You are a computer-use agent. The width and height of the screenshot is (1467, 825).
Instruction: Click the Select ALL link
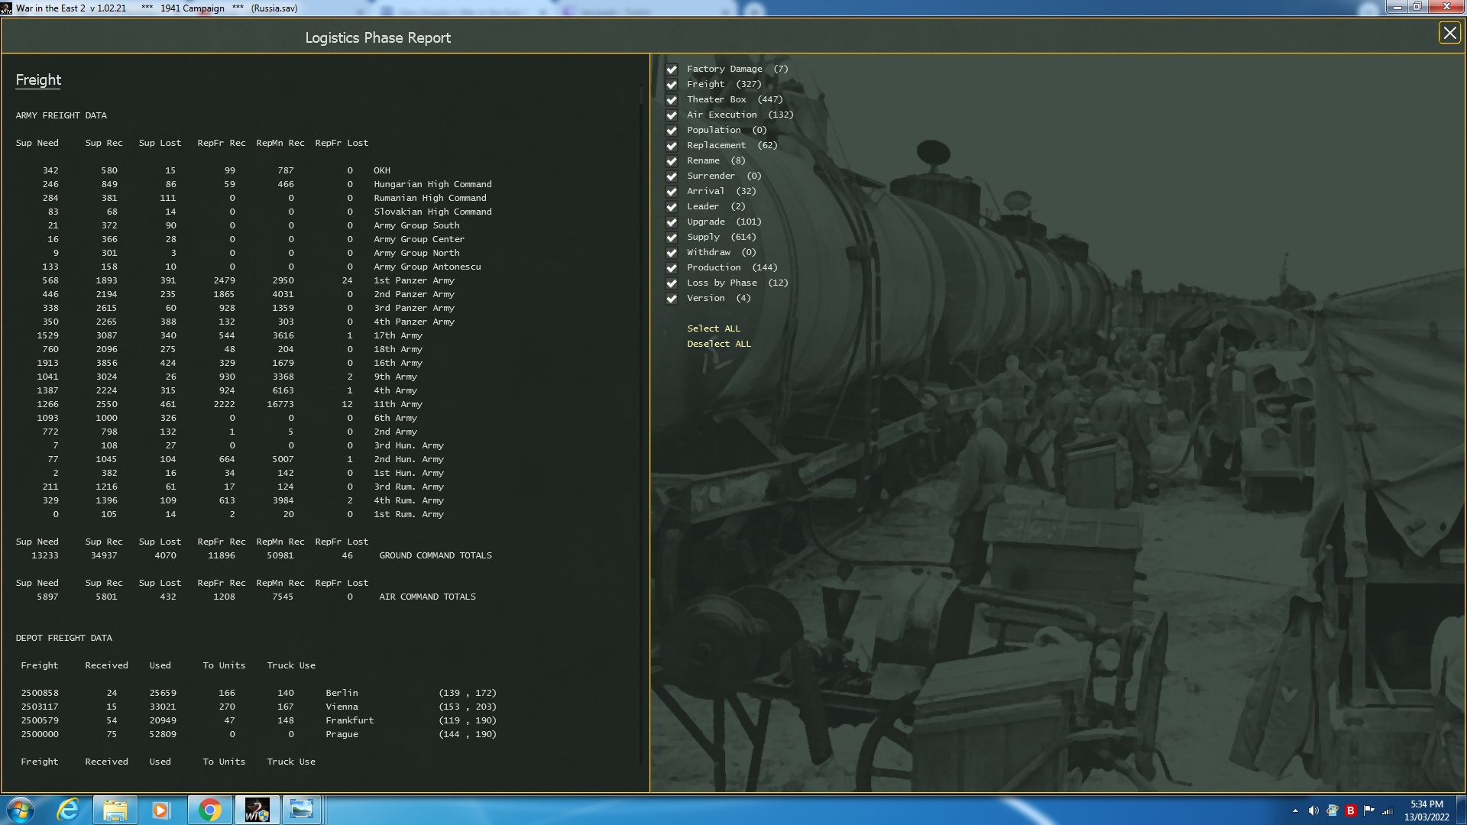coord(714,328)
